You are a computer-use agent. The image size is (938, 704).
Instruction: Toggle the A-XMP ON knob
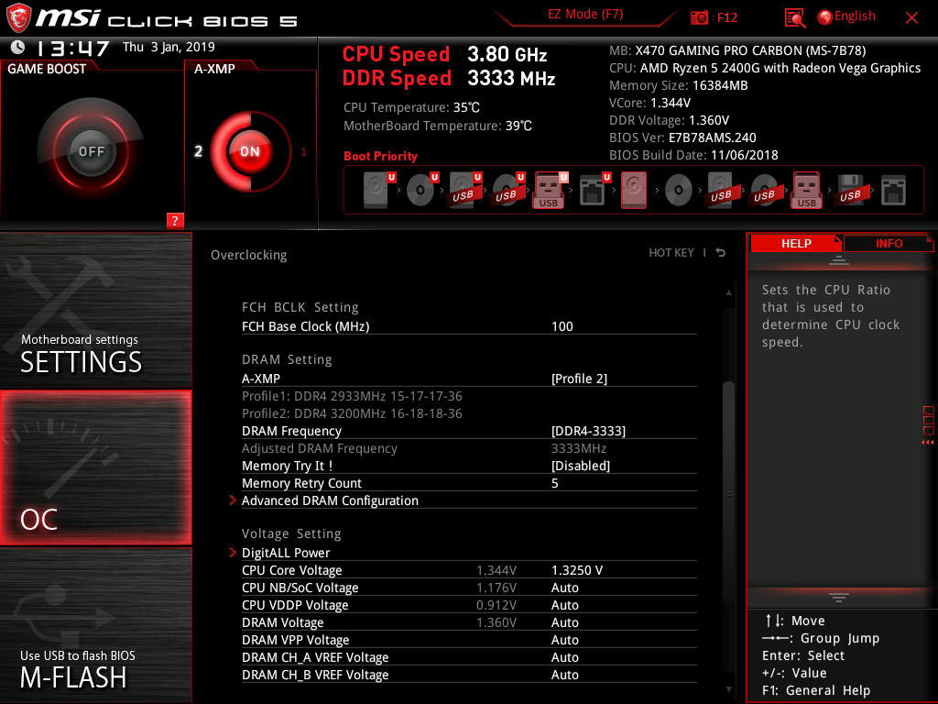point(250,151)
